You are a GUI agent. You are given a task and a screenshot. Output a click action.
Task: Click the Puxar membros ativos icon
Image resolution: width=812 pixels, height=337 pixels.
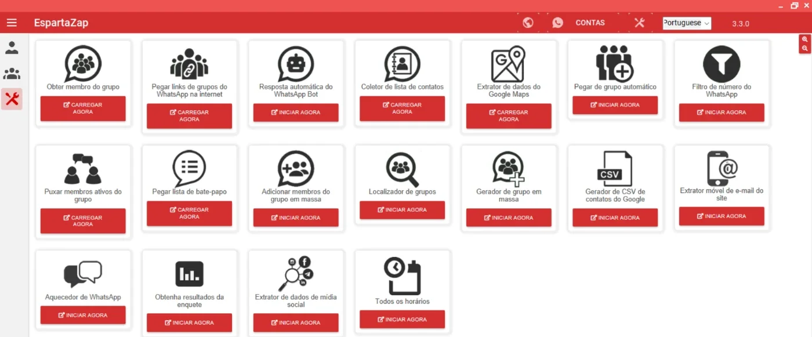tap(83, 169)
